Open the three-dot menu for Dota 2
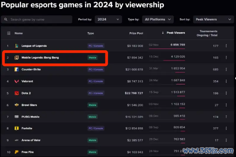Screen dimensions: 236x157 [226, 93]
